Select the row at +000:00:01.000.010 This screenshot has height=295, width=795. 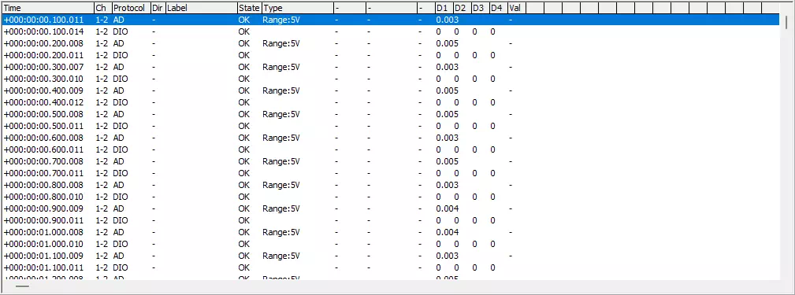click(390, 244)
